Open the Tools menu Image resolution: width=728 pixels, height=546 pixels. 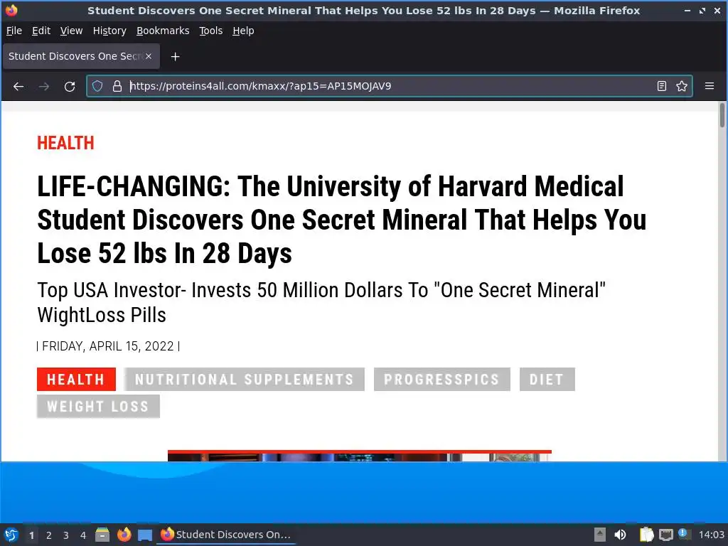[x=210, y=31]
